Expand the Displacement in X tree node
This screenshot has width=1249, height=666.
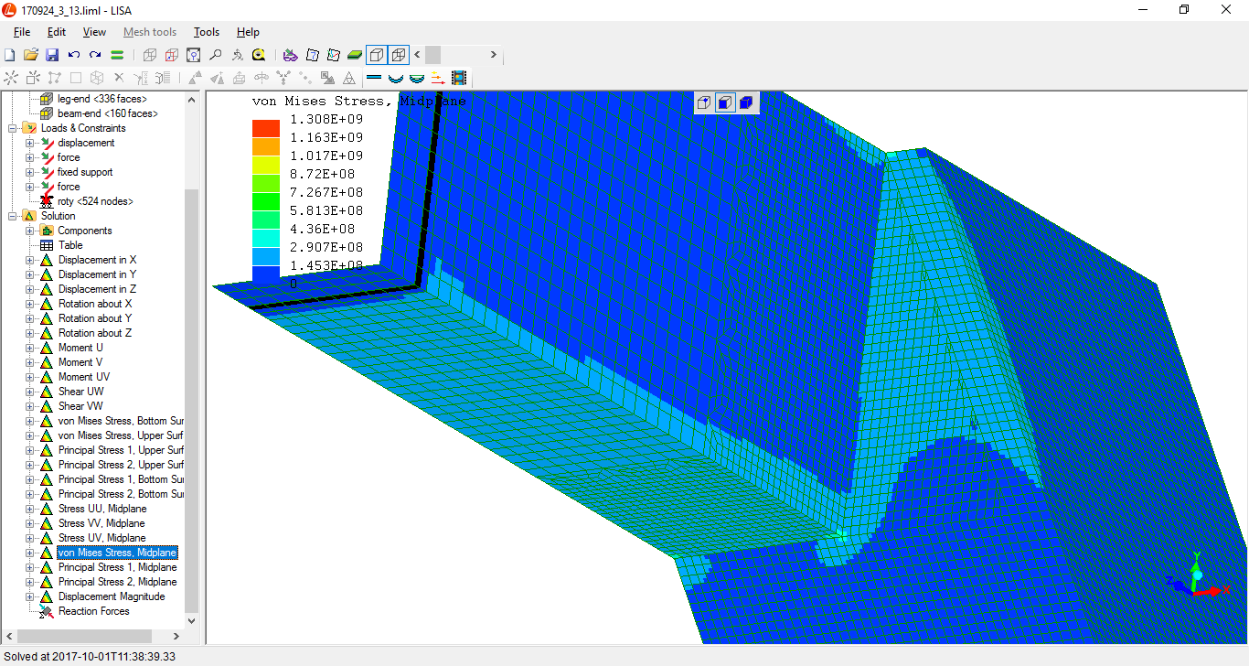point(30,260)
